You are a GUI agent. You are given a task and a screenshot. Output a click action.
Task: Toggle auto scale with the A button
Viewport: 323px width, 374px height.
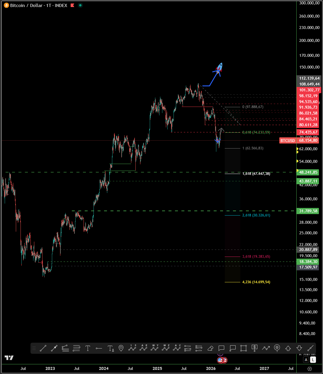point(306,360)
